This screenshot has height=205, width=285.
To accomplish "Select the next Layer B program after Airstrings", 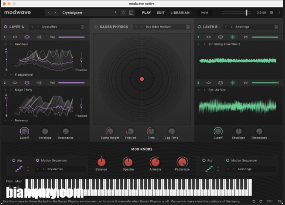I will [x=231, y=27].
